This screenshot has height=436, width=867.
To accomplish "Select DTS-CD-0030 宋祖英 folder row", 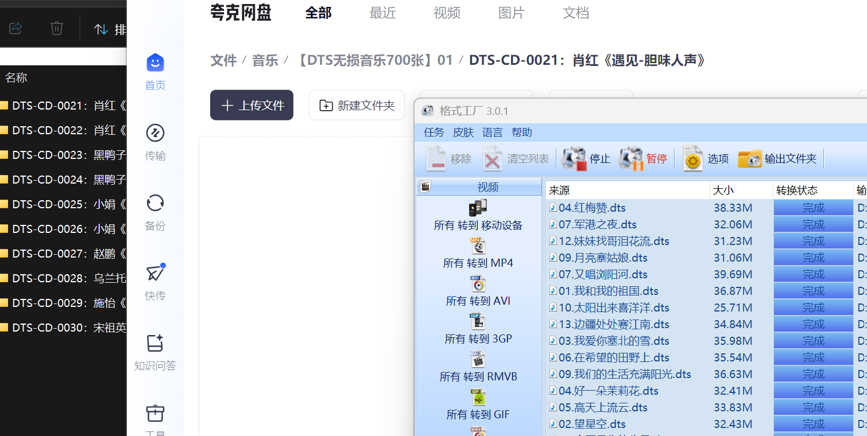I will tap(63, 328).
